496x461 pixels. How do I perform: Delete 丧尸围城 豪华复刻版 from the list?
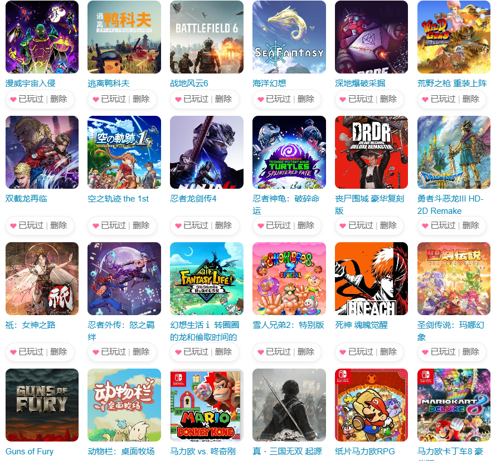point(388,225)
